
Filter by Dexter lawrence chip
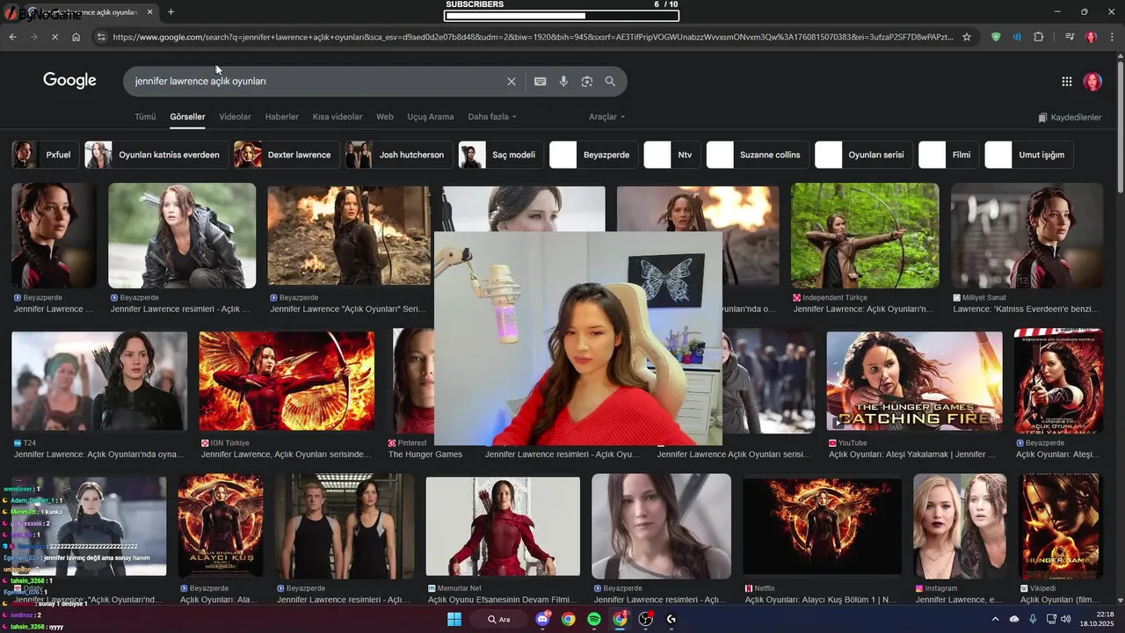coord(287,155)
